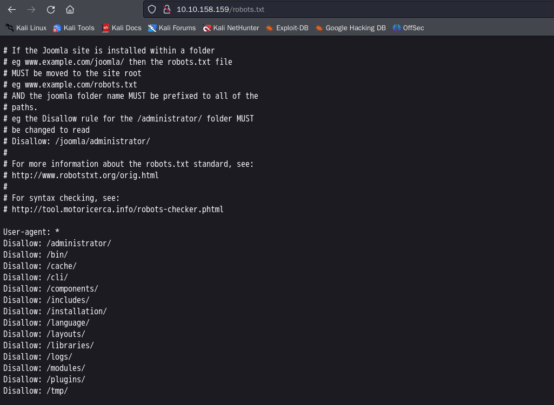Viewport: 554px width, 405px height.
Task: Open the browser home page
Action: (70, 10)
